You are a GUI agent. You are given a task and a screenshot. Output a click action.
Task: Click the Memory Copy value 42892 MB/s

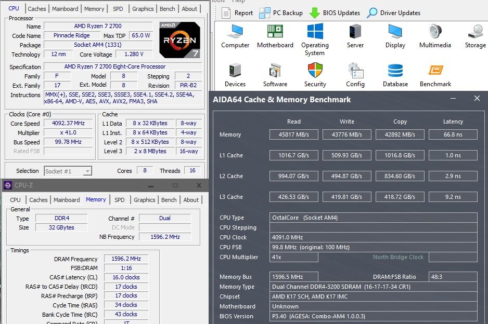[x=400, y=134]
